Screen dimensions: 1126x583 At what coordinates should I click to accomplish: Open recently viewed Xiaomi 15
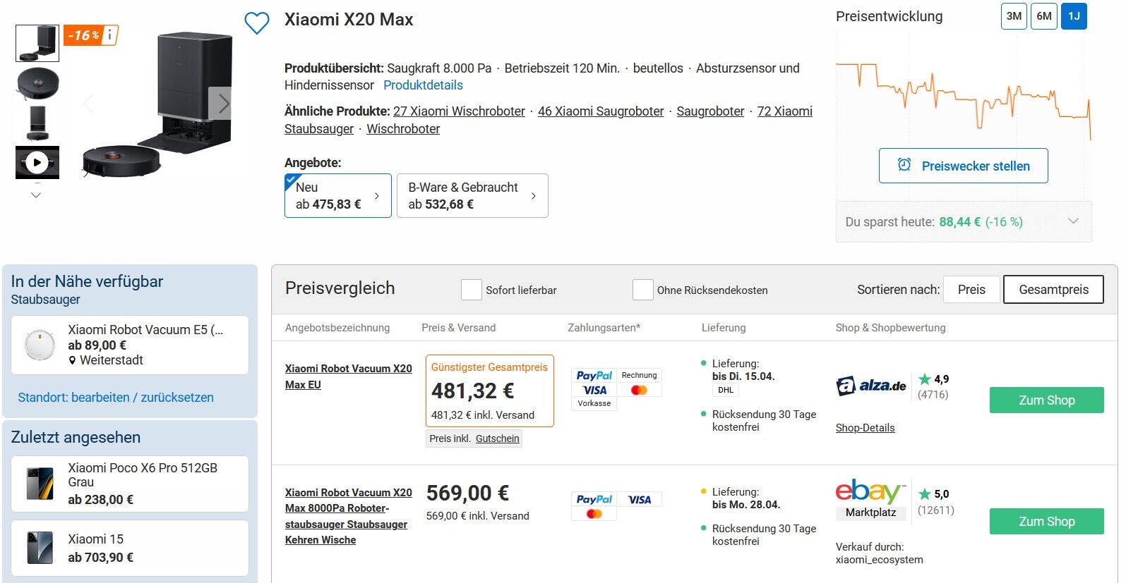(x=130, y=548)
